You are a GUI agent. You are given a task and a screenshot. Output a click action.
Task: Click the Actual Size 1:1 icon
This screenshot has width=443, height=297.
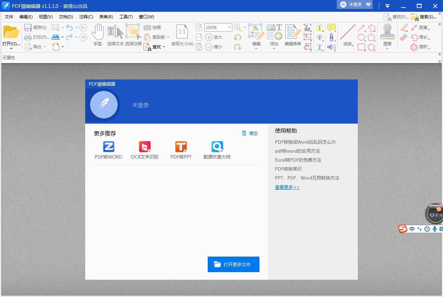(x=182, y=31)
